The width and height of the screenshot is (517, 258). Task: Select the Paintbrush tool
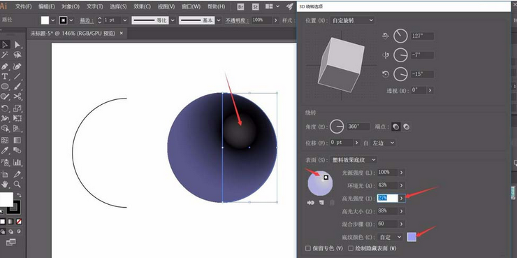pos(17,87)
